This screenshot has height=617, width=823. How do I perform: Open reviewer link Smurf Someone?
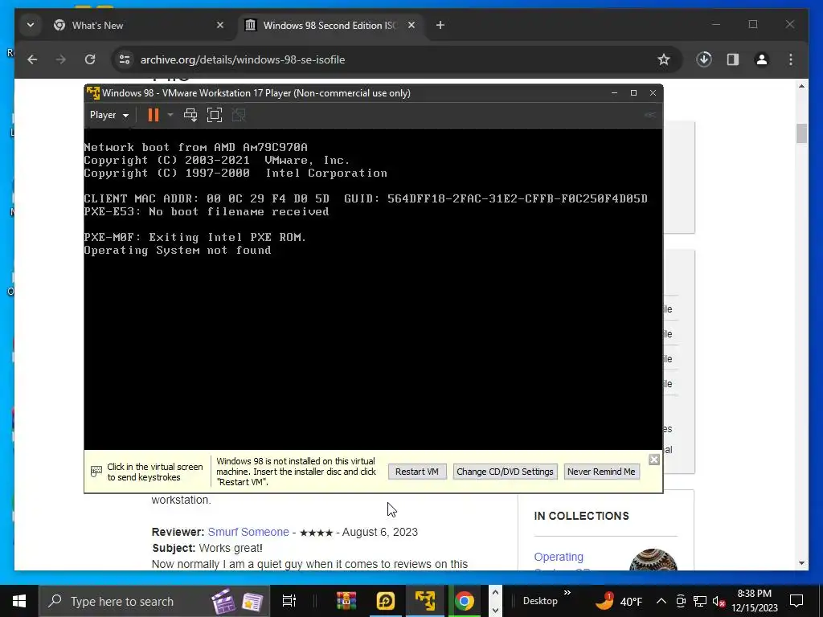pyautogui.click(x=248, y=532)
